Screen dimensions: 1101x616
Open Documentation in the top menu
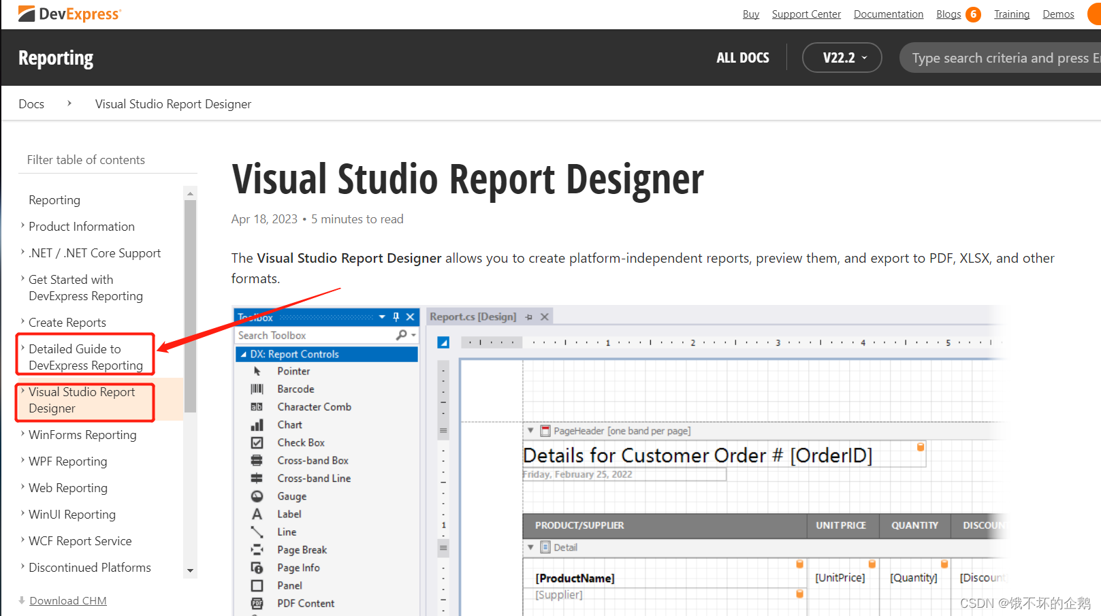[x=889, y=14]
